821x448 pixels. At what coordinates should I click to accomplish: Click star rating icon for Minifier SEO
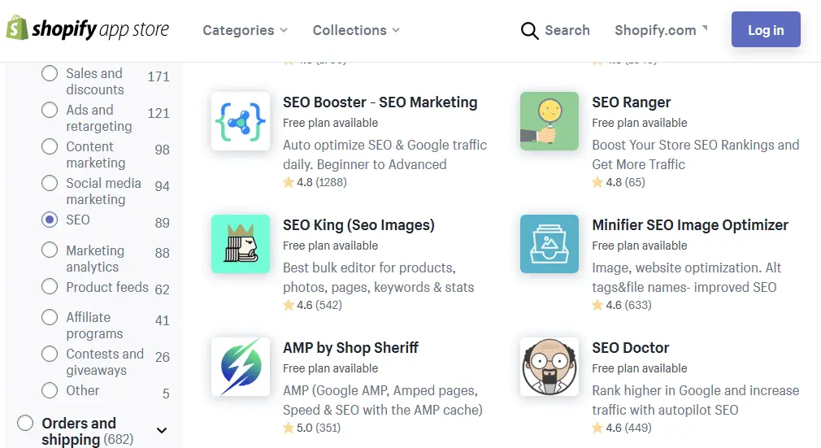click(597, 305)
